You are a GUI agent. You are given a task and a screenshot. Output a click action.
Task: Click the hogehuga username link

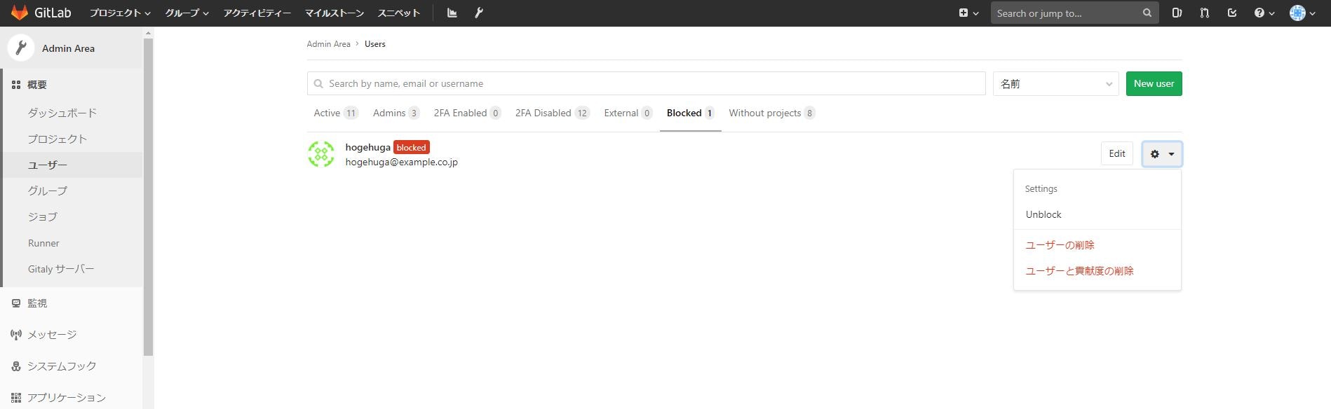[x=367, y=147]
